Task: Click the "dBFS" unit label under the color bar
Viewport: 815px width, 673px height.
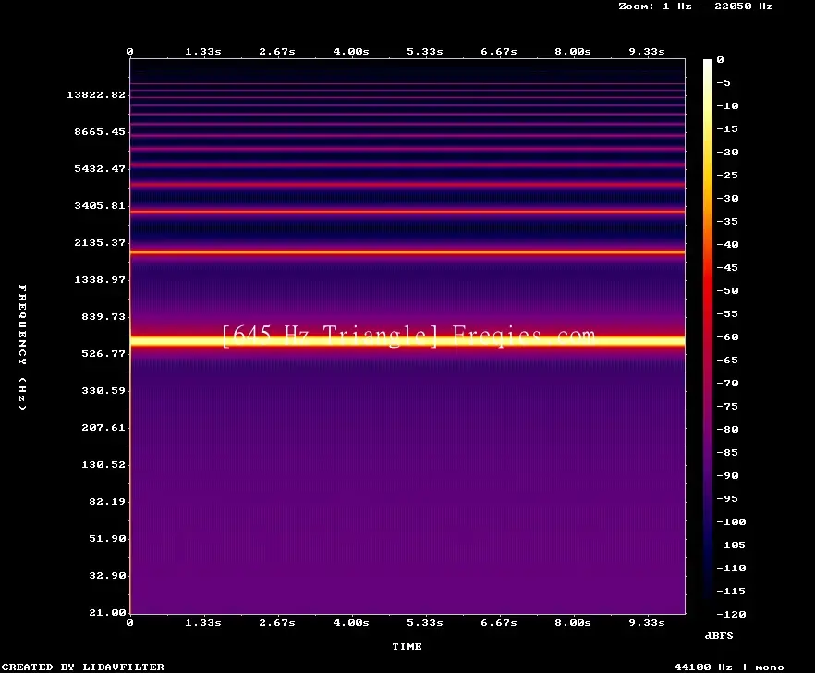Action: (x=719, y=635)
